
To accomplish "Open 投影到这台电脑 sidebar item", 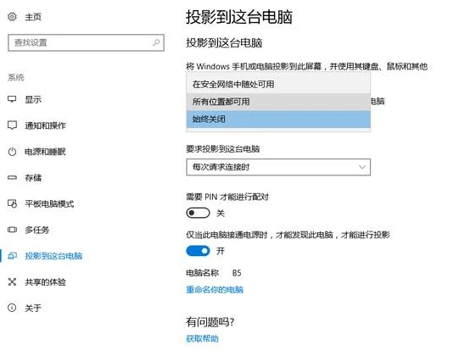I will [x=53, y=256].
